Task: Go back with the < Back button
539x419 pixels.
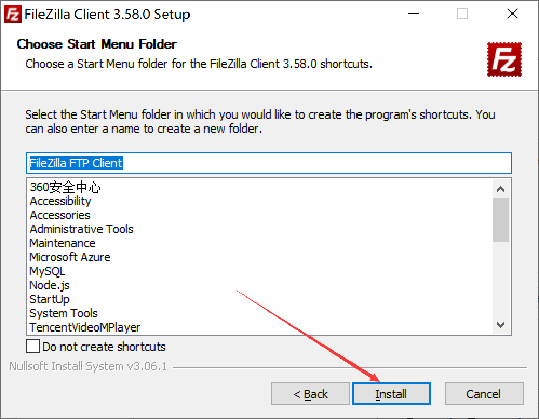Action: coord(311,394)
